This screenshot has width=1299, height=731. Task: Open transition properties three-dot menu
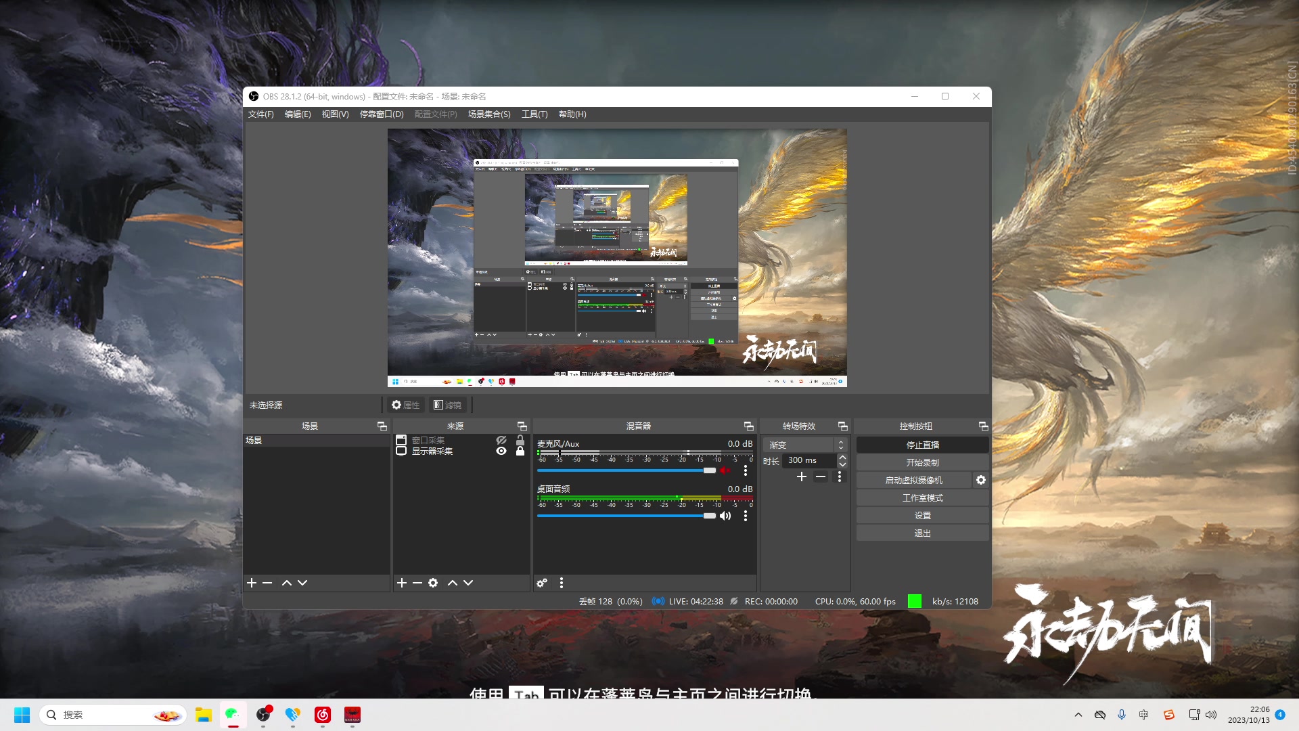[840, 477]
